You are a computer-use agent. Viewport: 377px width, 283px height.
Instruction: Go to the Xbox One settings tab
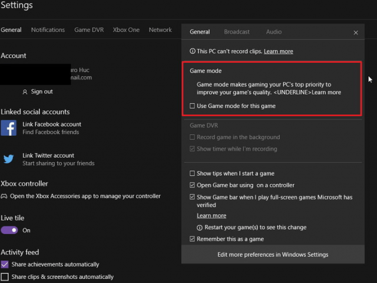pyautogui.click(x=126, y=30)
